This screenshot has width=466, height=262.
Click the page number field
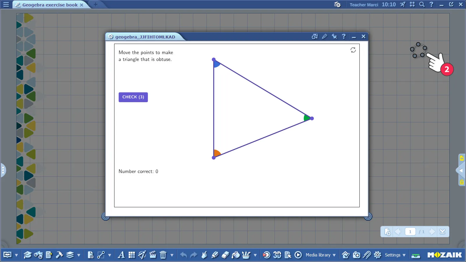coord(410,232)
